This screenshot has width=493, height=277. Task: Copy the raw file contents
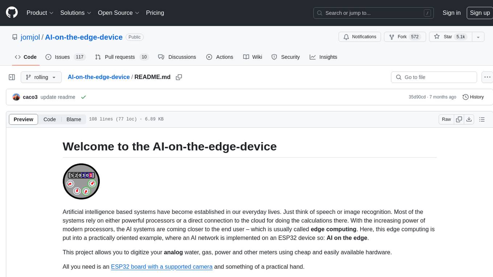(x=459, y=119)
